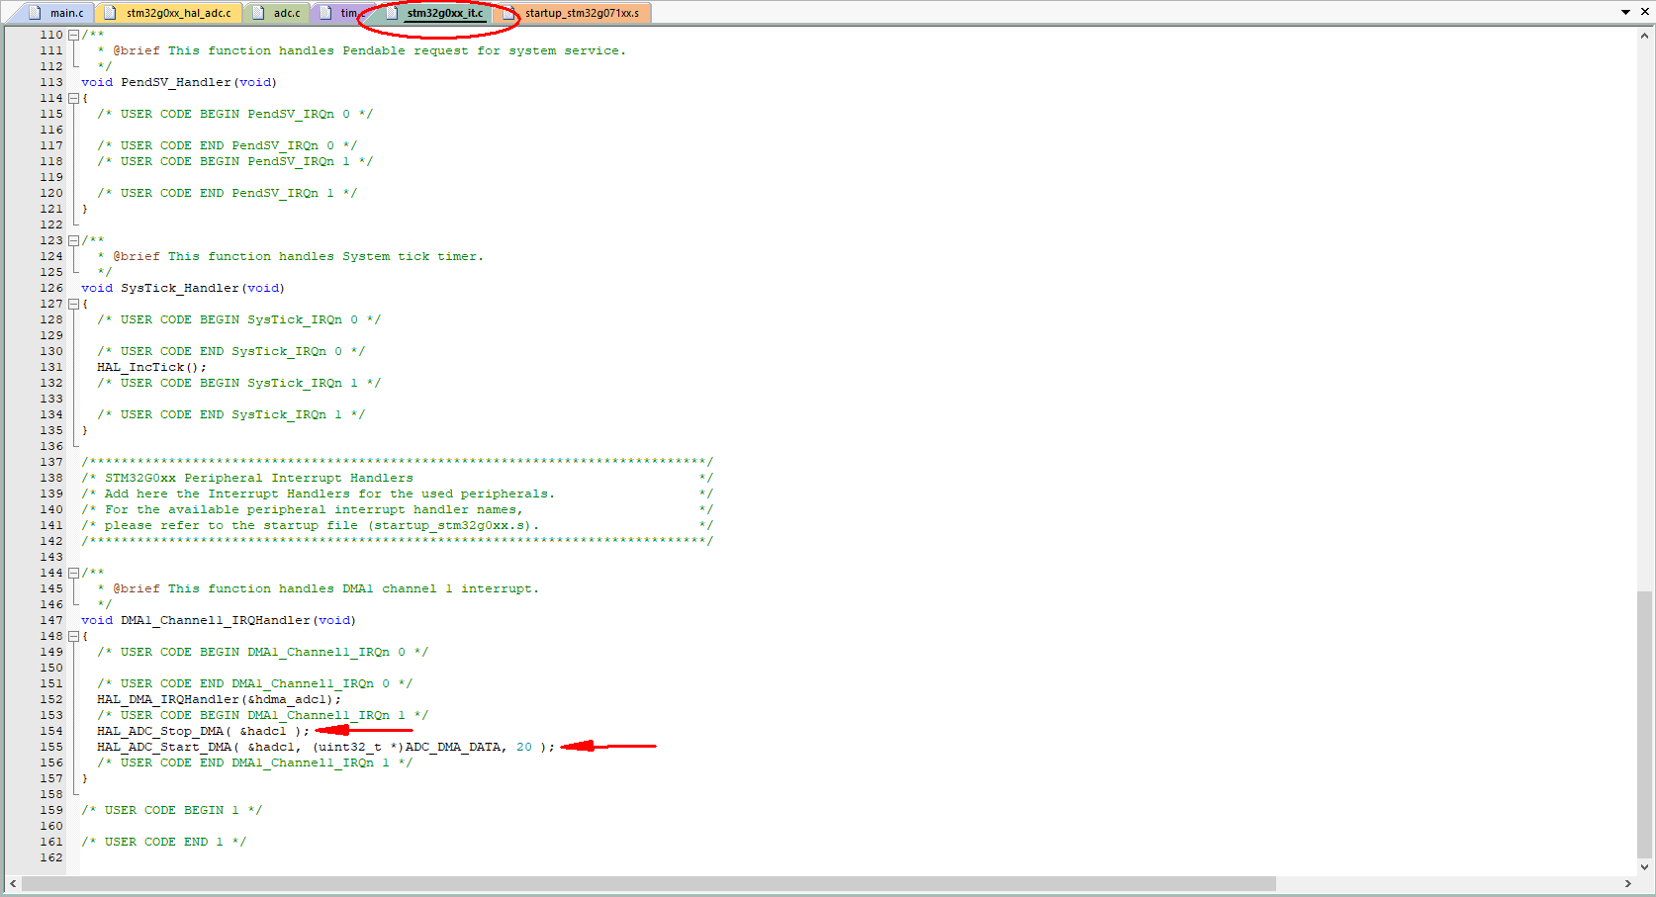Viewport: 1656px width, 897px height.
Task: Click 'USER CODE BEGIN PendSV_IRQn 0' comment
Action: coord(234,114)
